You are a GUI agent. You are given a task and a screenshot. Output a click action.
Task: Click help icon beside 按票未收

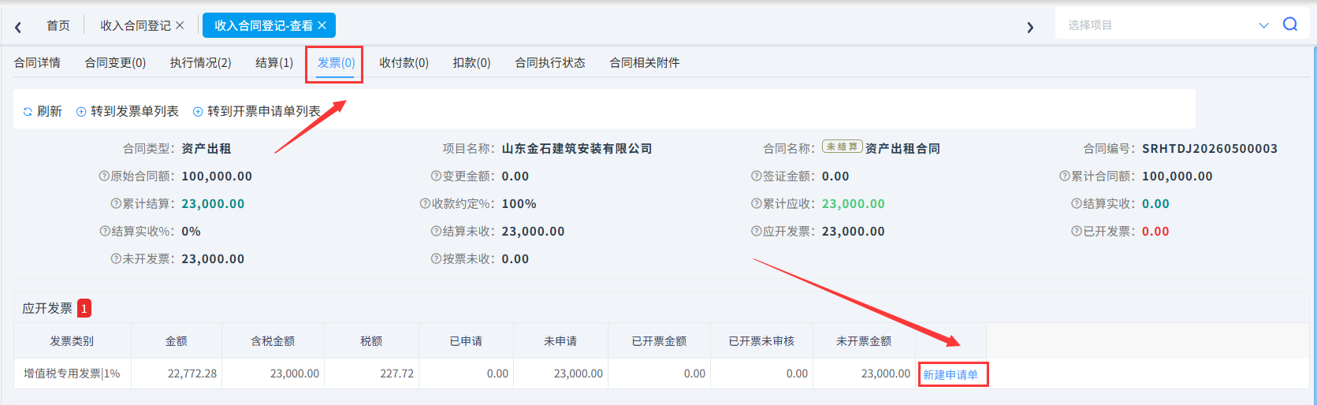436,259
